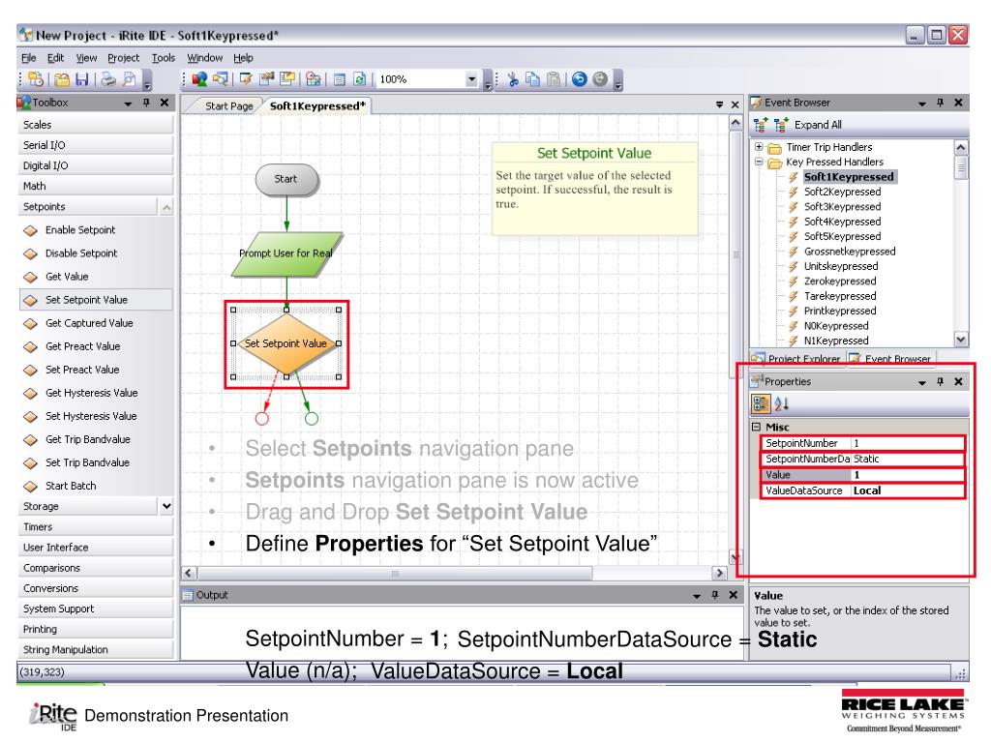Click the lightning-bolt event handler toolbar icon
Screen dimensions: 991x743
point(246,79)
